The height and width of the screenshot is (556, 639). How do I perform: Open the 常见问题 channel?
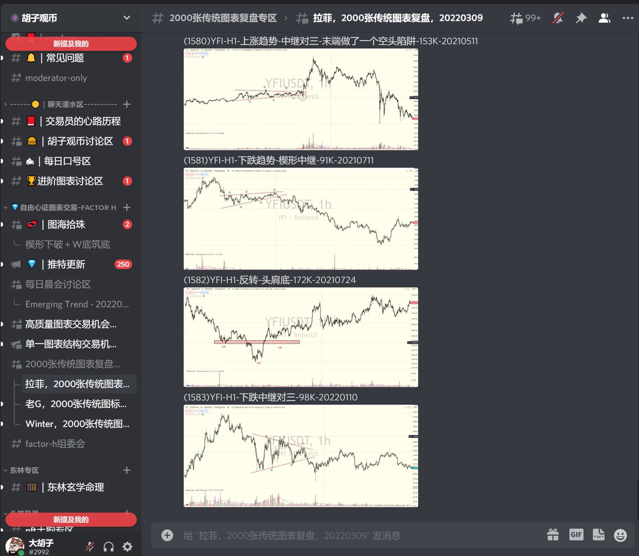click(x=71, y=58)
